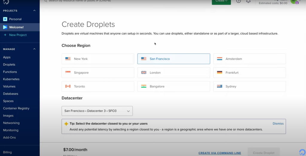Click the Singapore flag icon
306x156 pixels.
tap(68, 72)
